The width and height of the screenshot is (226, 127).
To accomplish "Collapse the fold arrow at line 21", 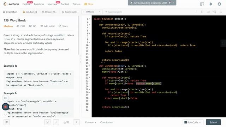I will pyautogui.click(x=90, y=78).
